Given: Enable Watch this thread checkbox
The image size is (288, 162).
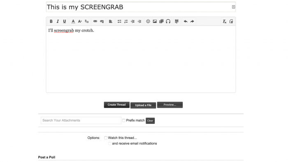Looking at the screenshot, I should (x=106, y=138).
